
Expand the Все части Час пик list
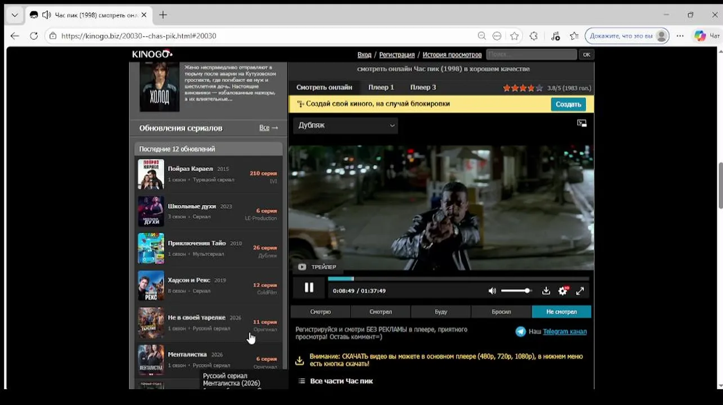click(x=341, y=381)
